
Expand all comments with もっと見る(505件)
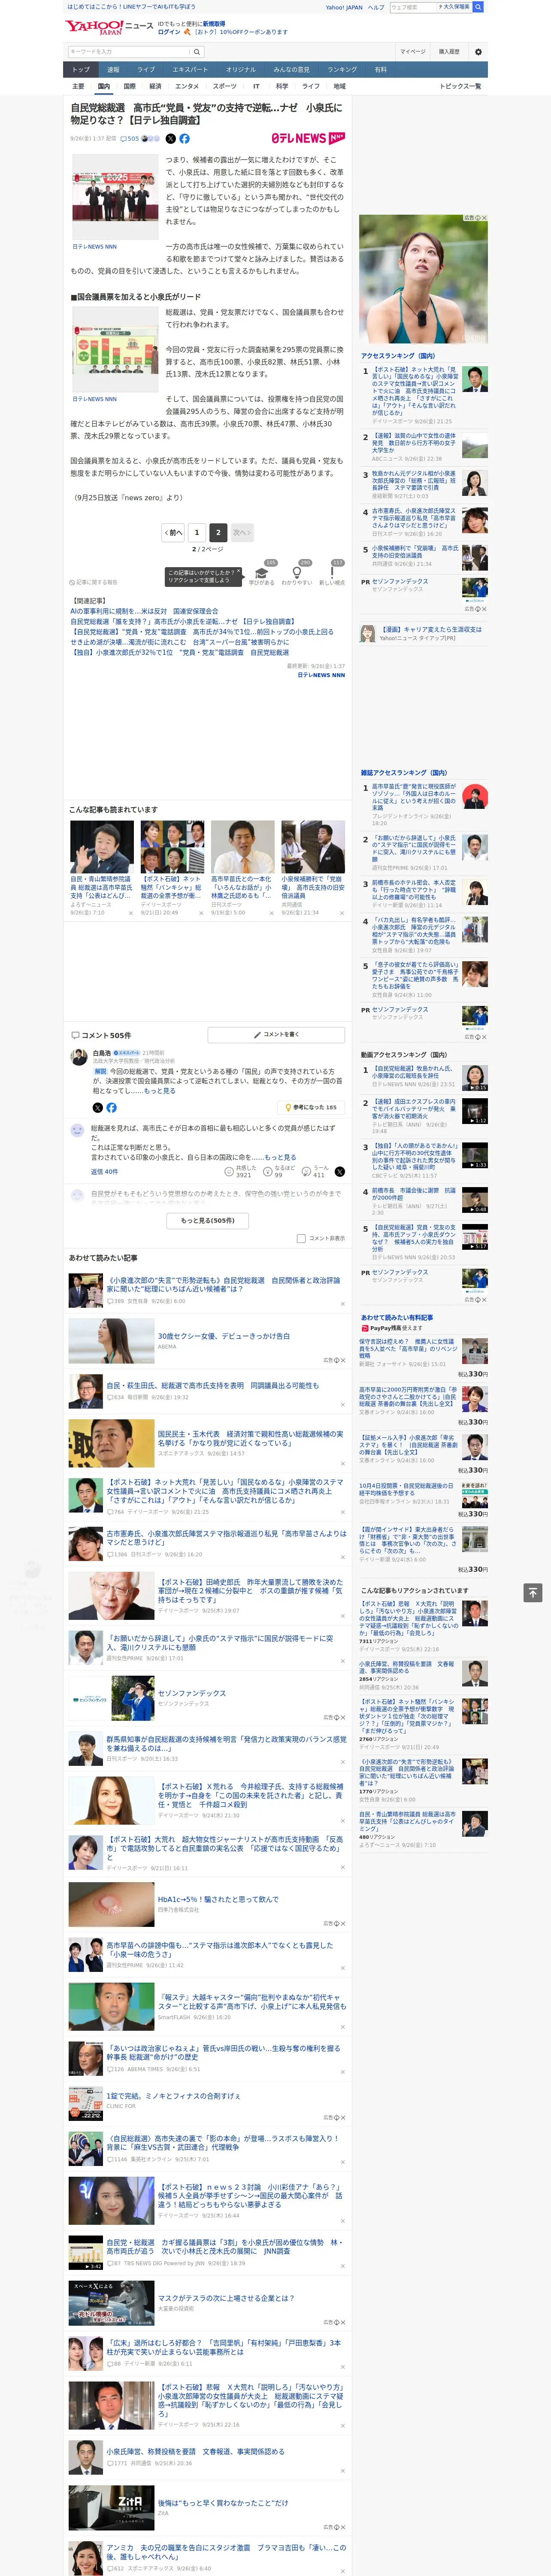[208, 1220]
